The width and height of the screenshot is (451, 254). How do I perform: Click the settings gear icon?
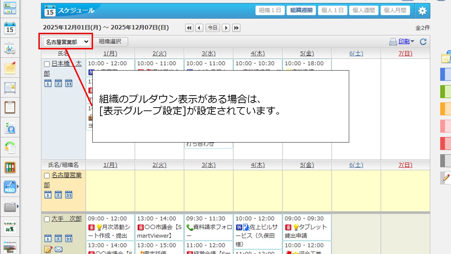click(x=422, y=11)
